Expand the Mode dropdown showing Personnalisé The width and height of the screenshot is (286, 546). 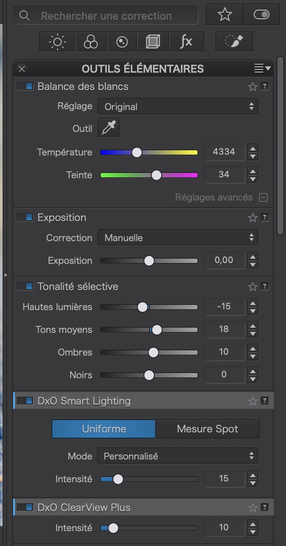pos(177,456)
